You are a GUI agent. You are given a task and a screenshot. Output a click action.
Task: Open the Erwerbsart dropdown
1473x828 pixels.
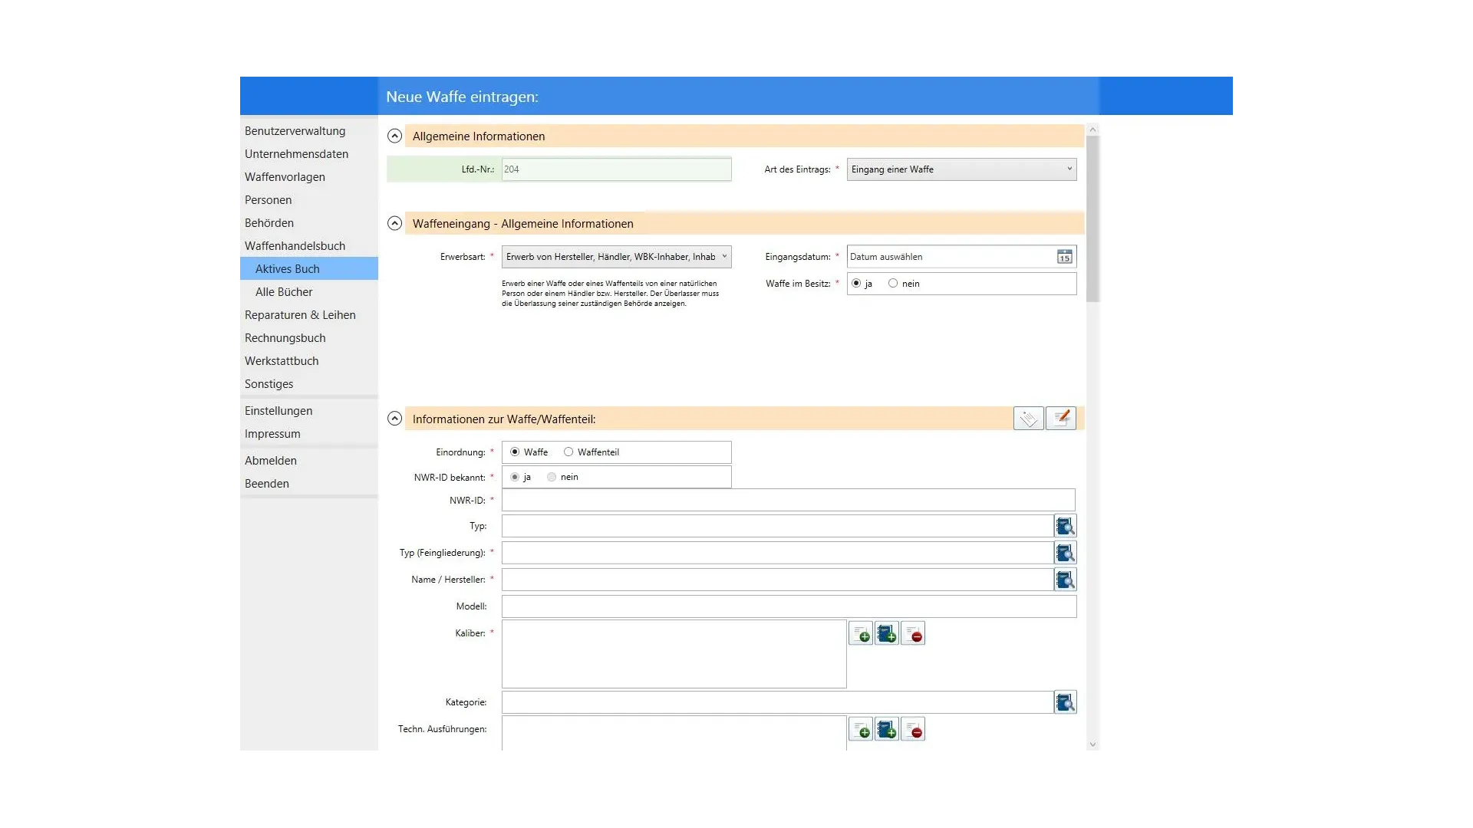pyautogui.click(x=616, y=257)
